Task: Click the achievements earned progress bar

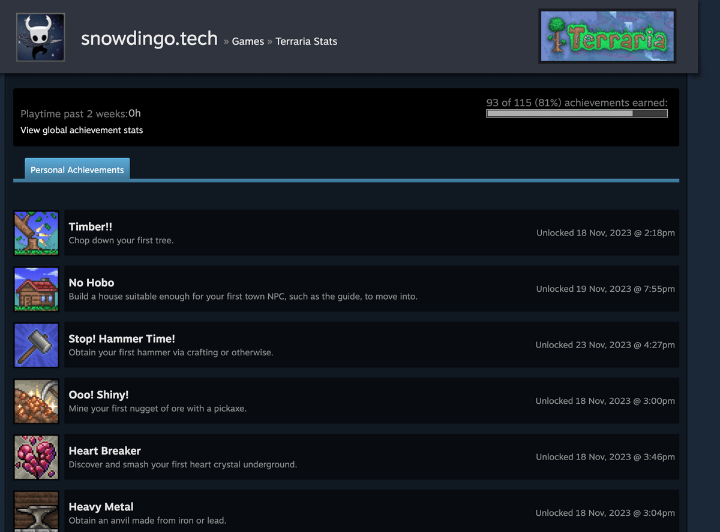Action: tap(576, 113)
